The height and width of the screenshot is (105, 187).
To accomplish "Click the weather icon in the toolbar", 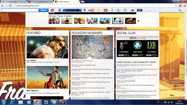I will click(98, 10).
